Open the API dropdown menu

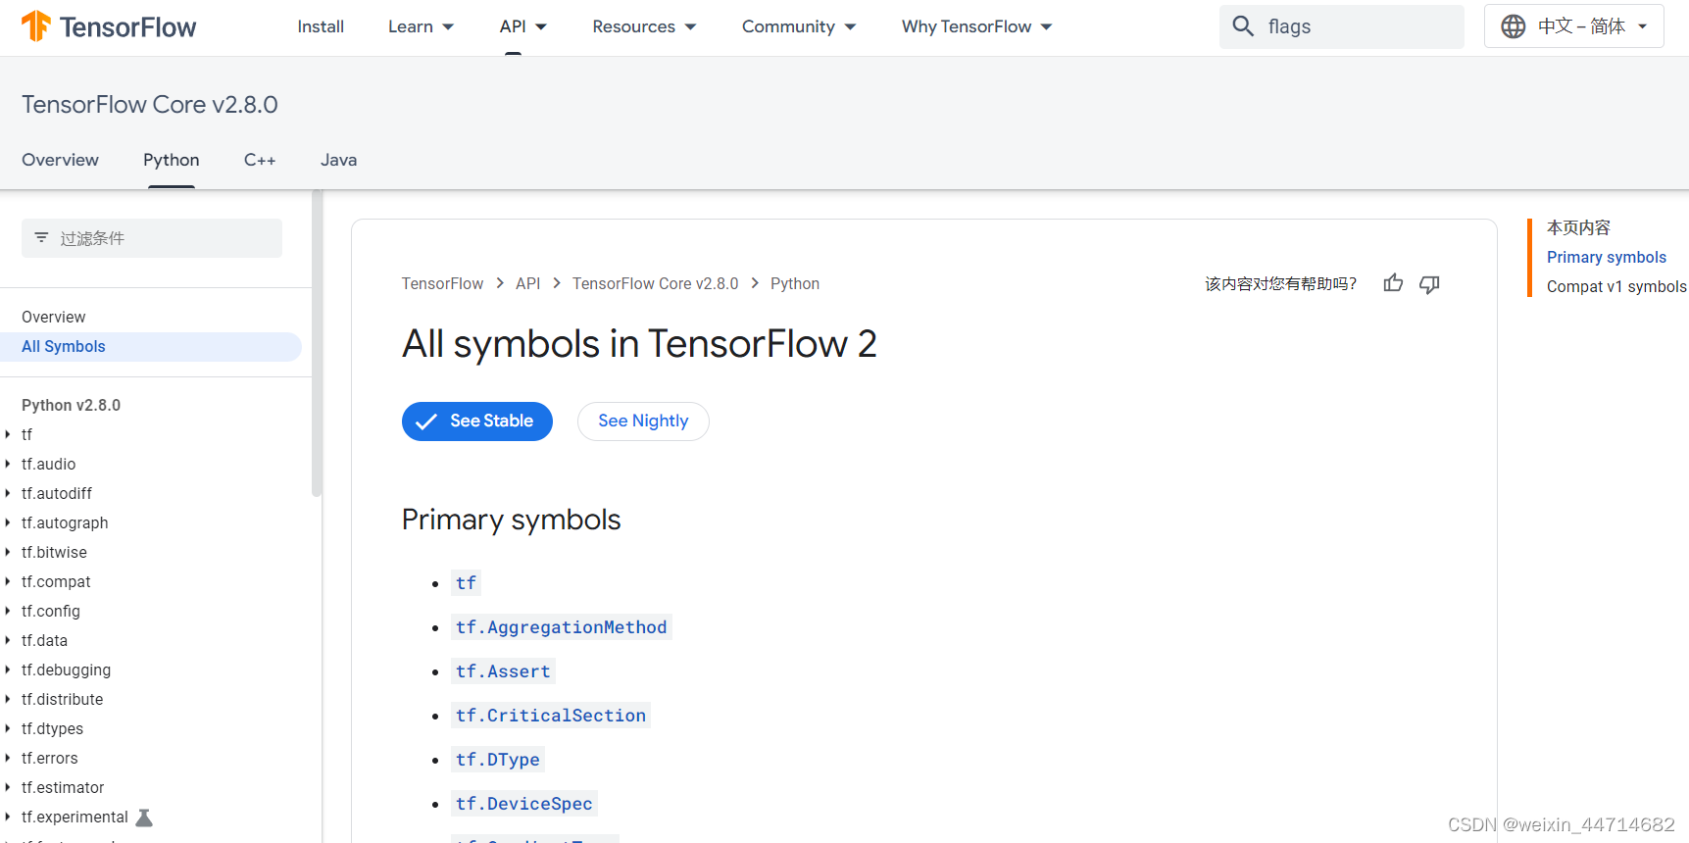pos(522,26)
